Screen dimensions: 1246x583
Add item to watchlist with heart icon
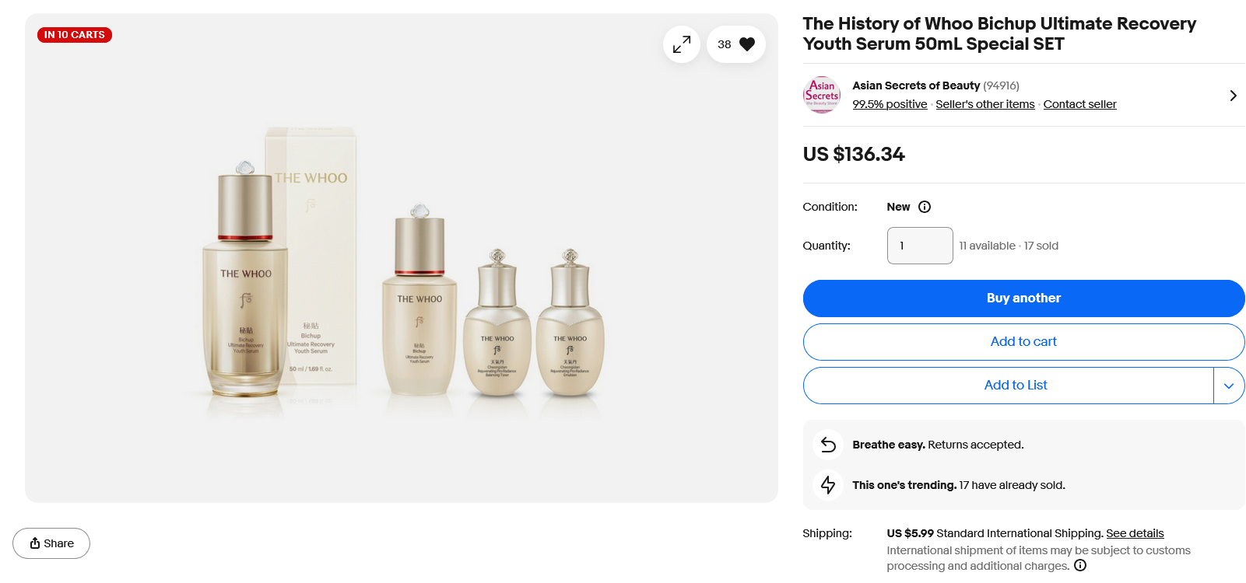736,44
